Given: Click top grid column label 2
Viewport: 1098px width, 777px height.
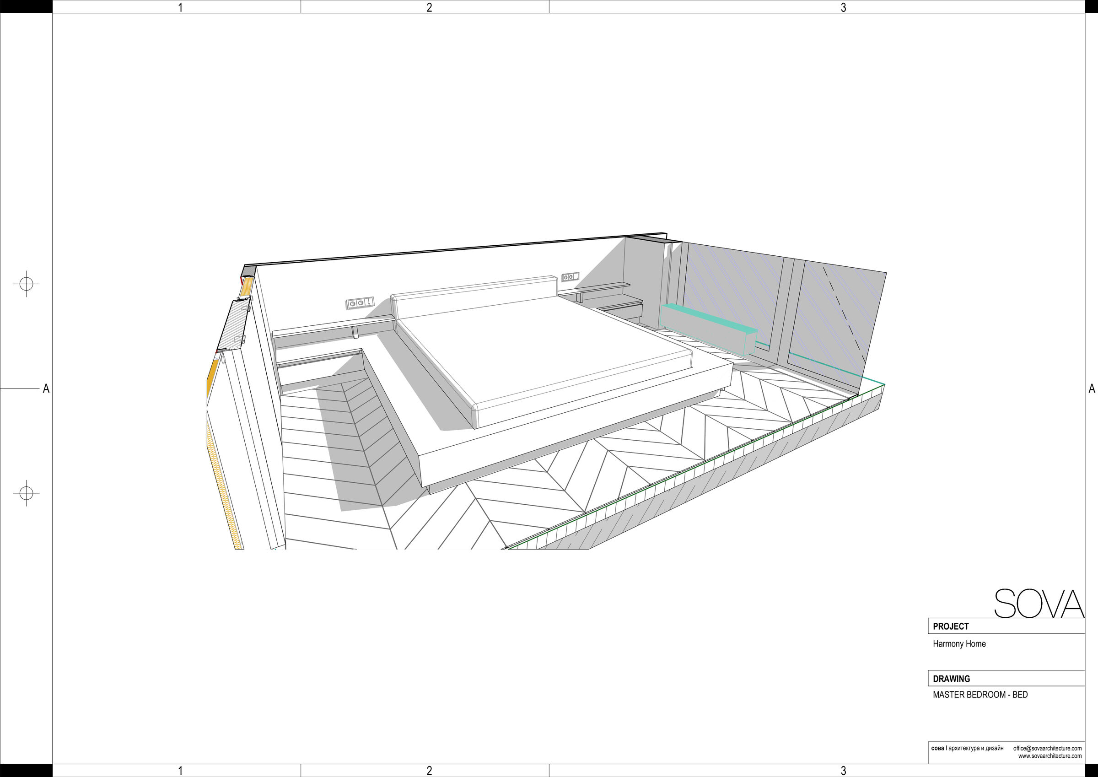Looking at the screenshot, I should point(430,7).
